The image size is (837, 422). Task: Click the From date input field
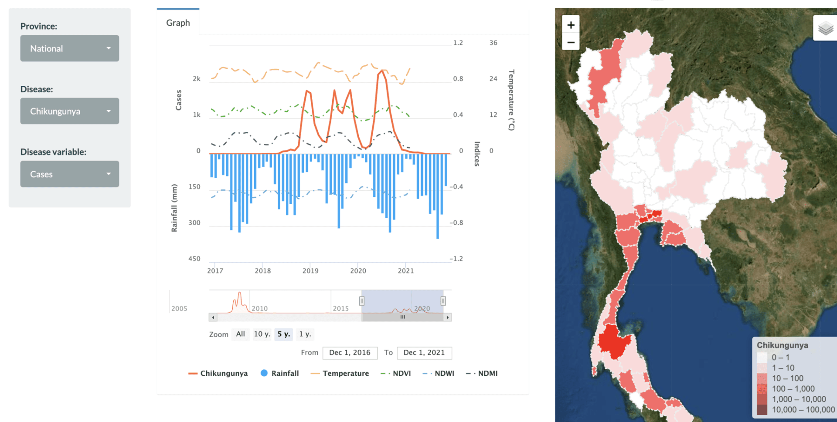tap(350, 353)
